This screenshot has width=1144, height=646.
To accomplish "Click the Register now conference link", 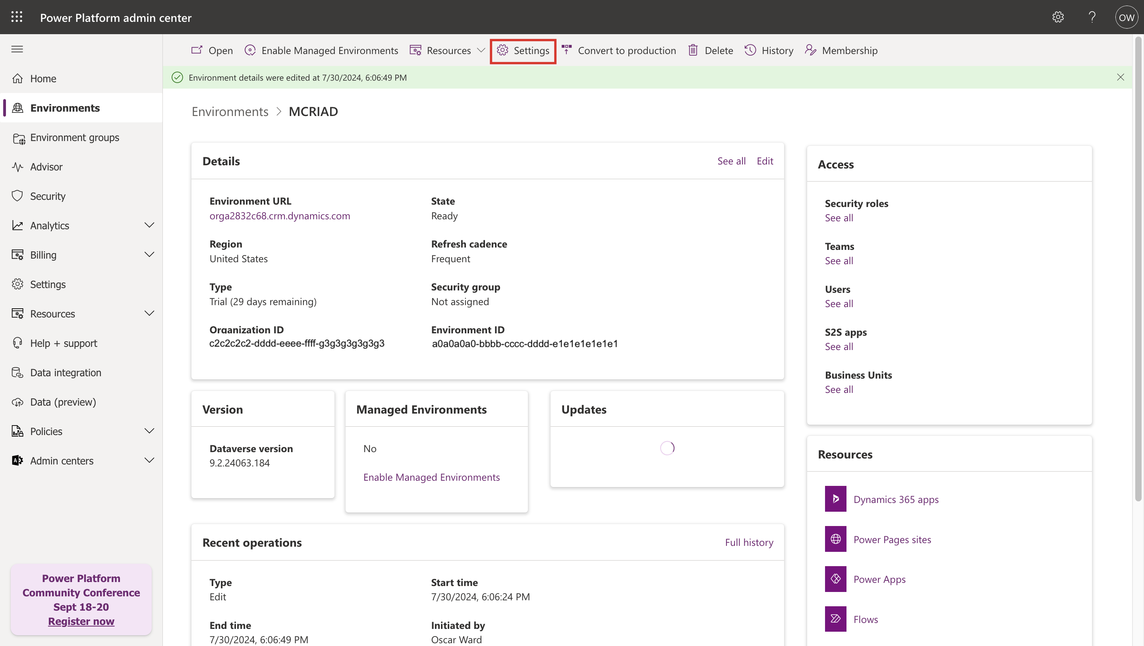I will tap(81, 621).
